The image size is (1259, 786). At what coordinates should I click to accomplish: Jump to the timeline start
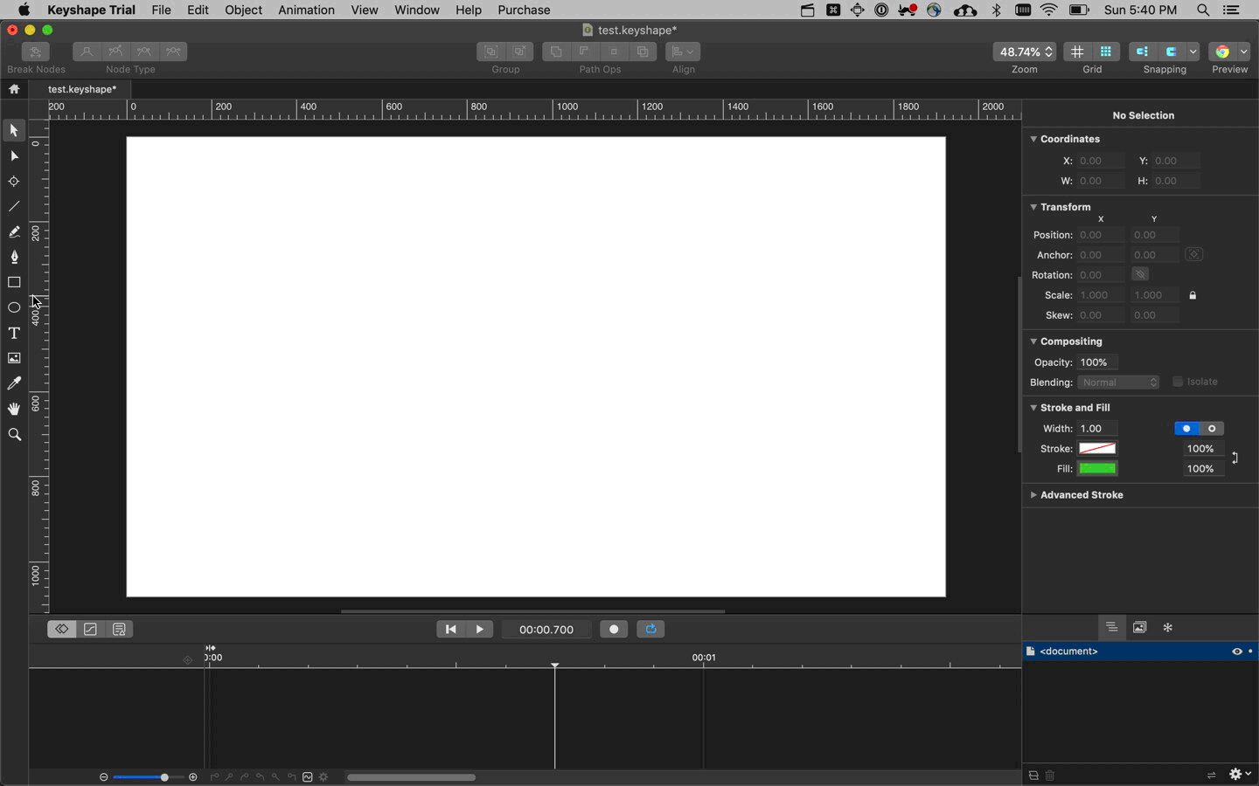450,629
